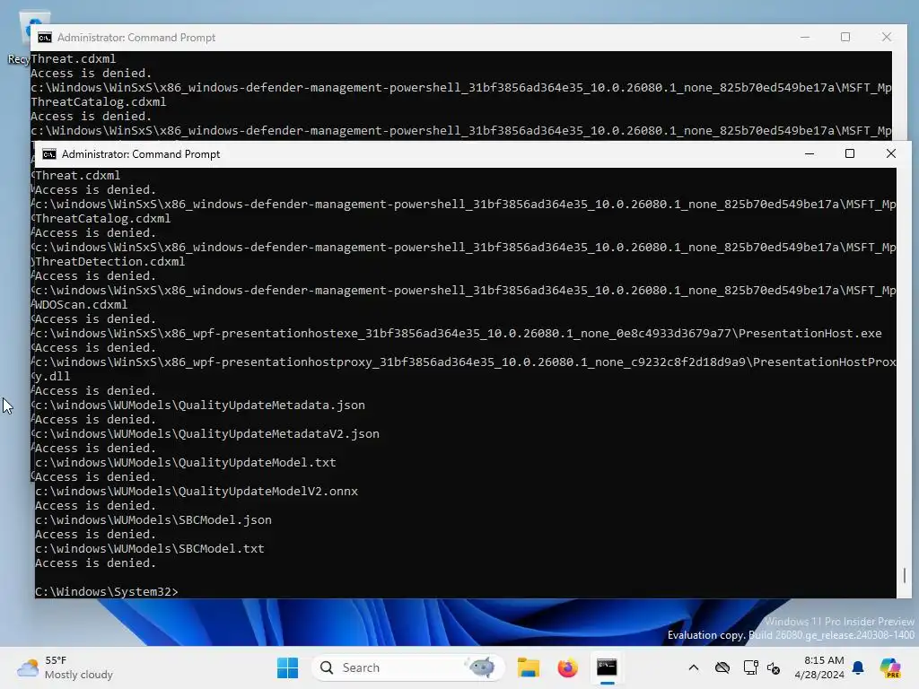Minimize the front Command Prompt window

point(810,153)
